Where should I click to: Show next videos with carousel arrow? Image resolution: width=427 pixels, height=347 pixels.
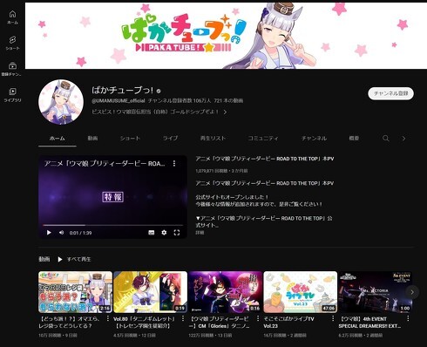coord(412,292)
